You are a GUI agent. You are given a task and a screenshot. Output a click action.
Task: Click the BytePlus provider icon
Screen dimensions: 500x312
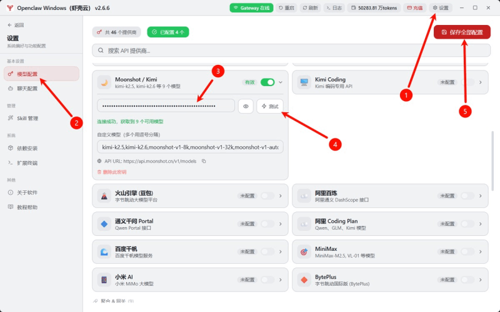coord(304,280)
